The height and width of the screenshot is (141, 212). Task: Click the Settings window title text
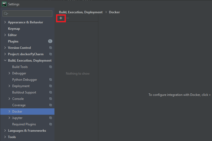(x=14, y=4)
